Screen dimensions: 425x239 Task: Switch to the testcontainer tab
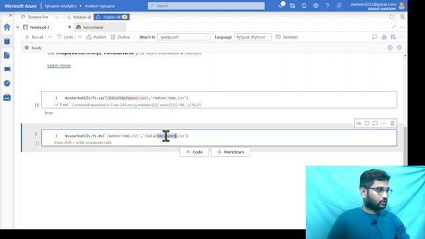pos(93,27)
